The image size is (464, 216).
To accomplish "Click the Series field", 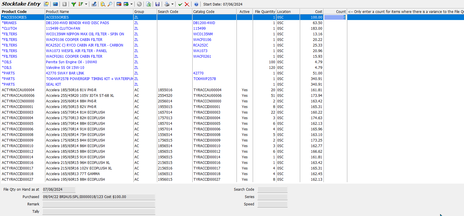I will tap(272, 197).
